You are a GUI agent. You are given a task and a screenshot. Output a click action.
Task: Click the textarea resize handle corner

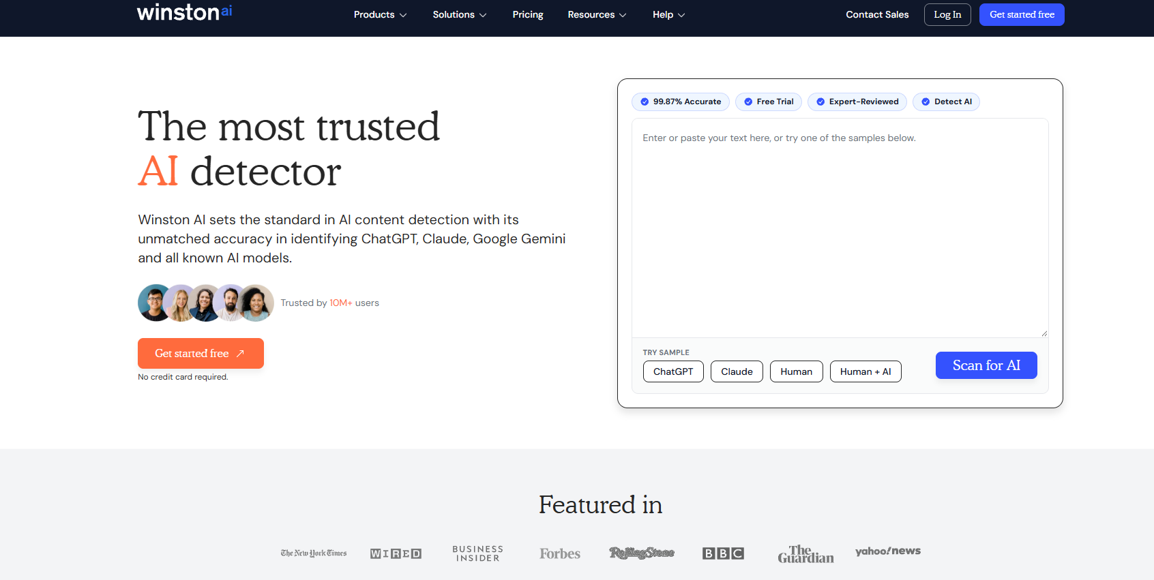1044,333
